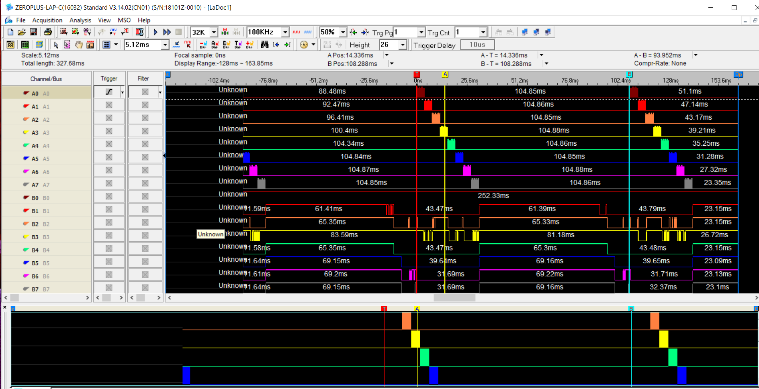
Task: Switch to listing display mode icon
Action: click(x=25, y=45)
